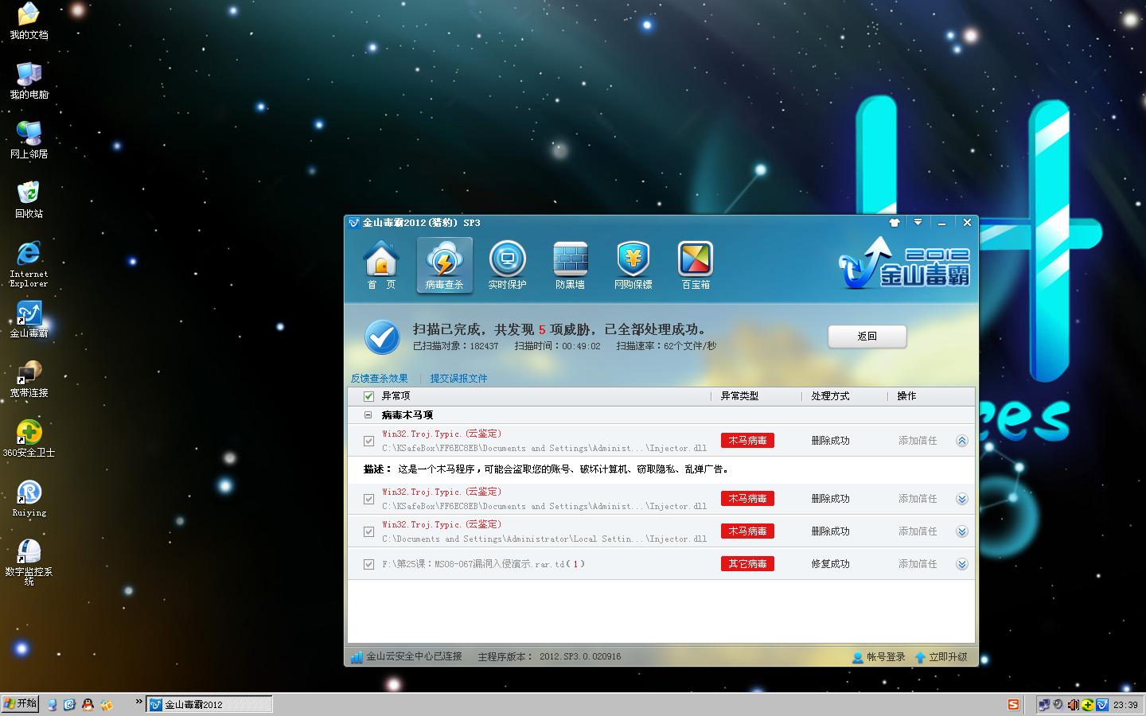Open the Windows 开始 Start menu
The height and width of the screenshot is (716, 1146).
coord(19,703)
